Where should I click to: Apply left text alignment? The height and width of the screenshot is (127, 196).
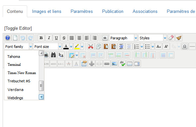coord(87,38)
